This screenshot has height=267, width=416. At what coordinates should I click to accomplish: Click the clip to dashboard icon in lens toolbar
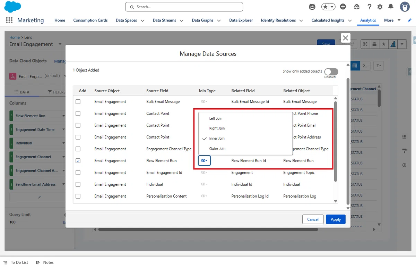374,44
